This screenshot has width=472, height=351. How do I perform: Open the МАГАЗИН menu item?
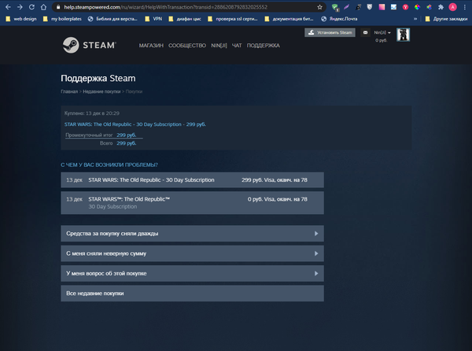click(x=151, y=46)
